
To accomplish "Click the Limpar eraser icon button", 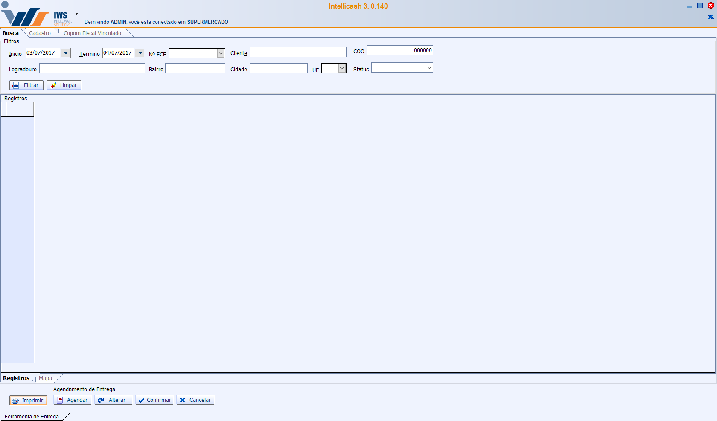I will [x=54, y=85].
